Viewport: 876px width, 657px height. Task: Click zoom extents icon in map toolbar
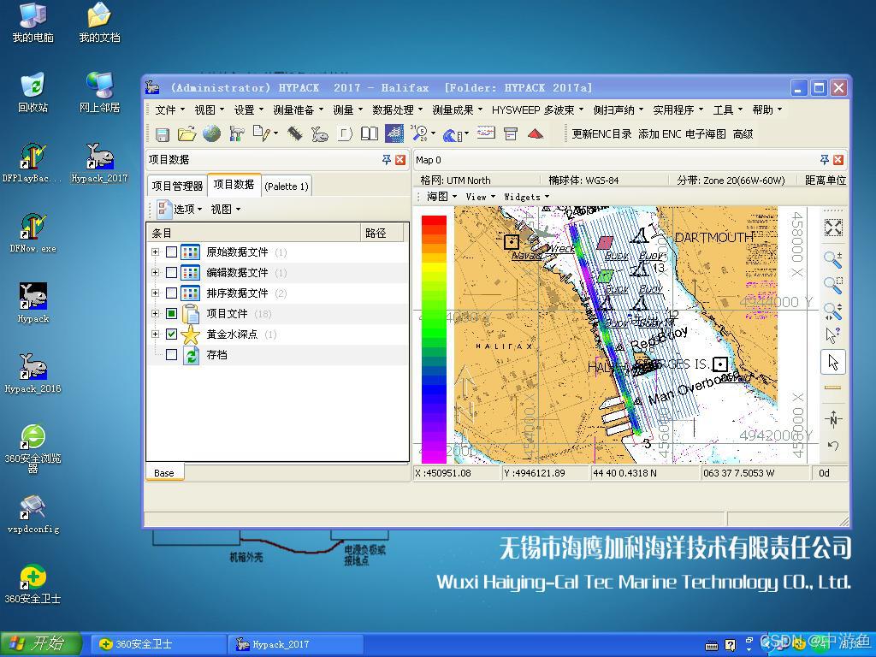point(833,228)
